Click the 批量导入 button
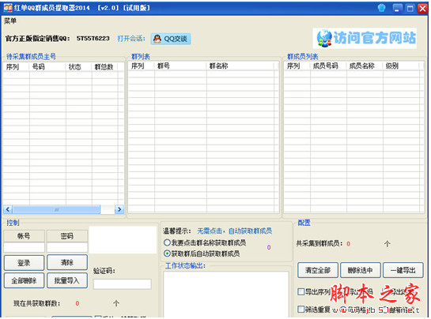 pyautogui.click(x=67, y=280)
